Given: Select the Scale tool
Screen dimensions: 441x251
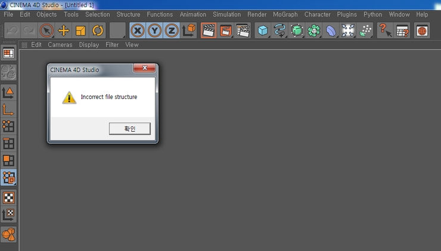Looking at the screenshot, I should click(80, 30).
